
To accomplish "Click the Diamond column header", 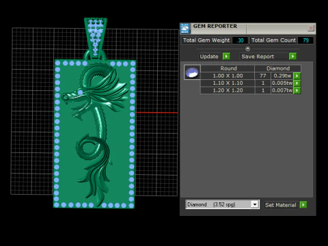I will pyautogui.click(x=278, y=68).
